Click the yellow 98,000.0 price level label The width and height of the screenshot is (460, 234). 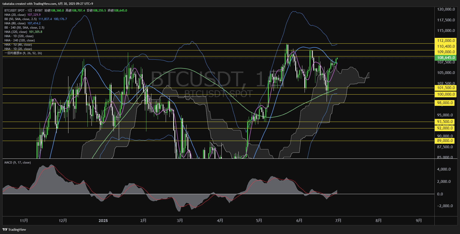pyautogui.click(x=445, y=103)
